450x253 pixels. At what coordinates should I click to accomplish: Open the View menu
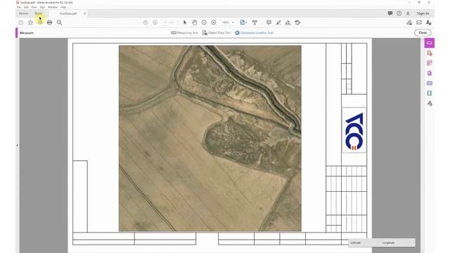34,7
